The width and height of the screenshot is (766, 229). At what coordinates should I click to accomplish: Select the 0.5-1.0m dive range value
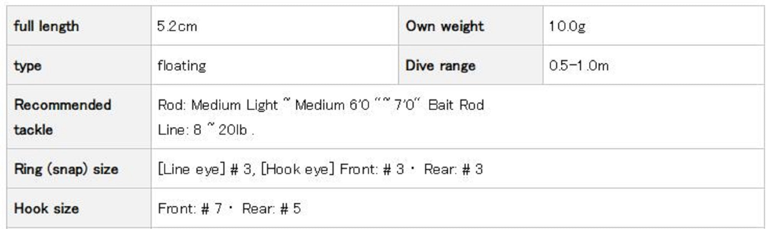[579, 66]
